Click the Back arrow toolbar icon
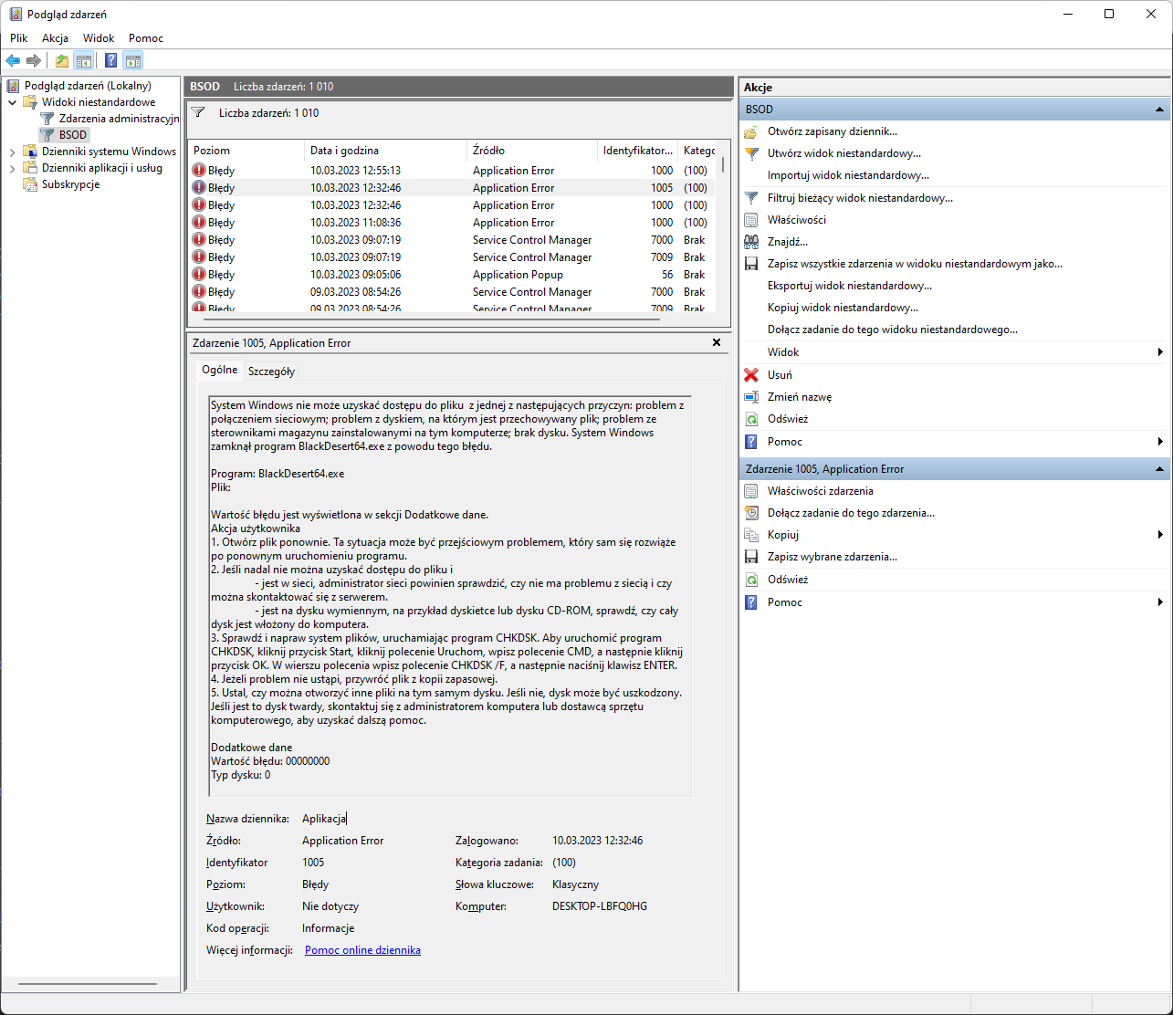The height and width of the screenshot is (1015, 1173). click(13, 61)
